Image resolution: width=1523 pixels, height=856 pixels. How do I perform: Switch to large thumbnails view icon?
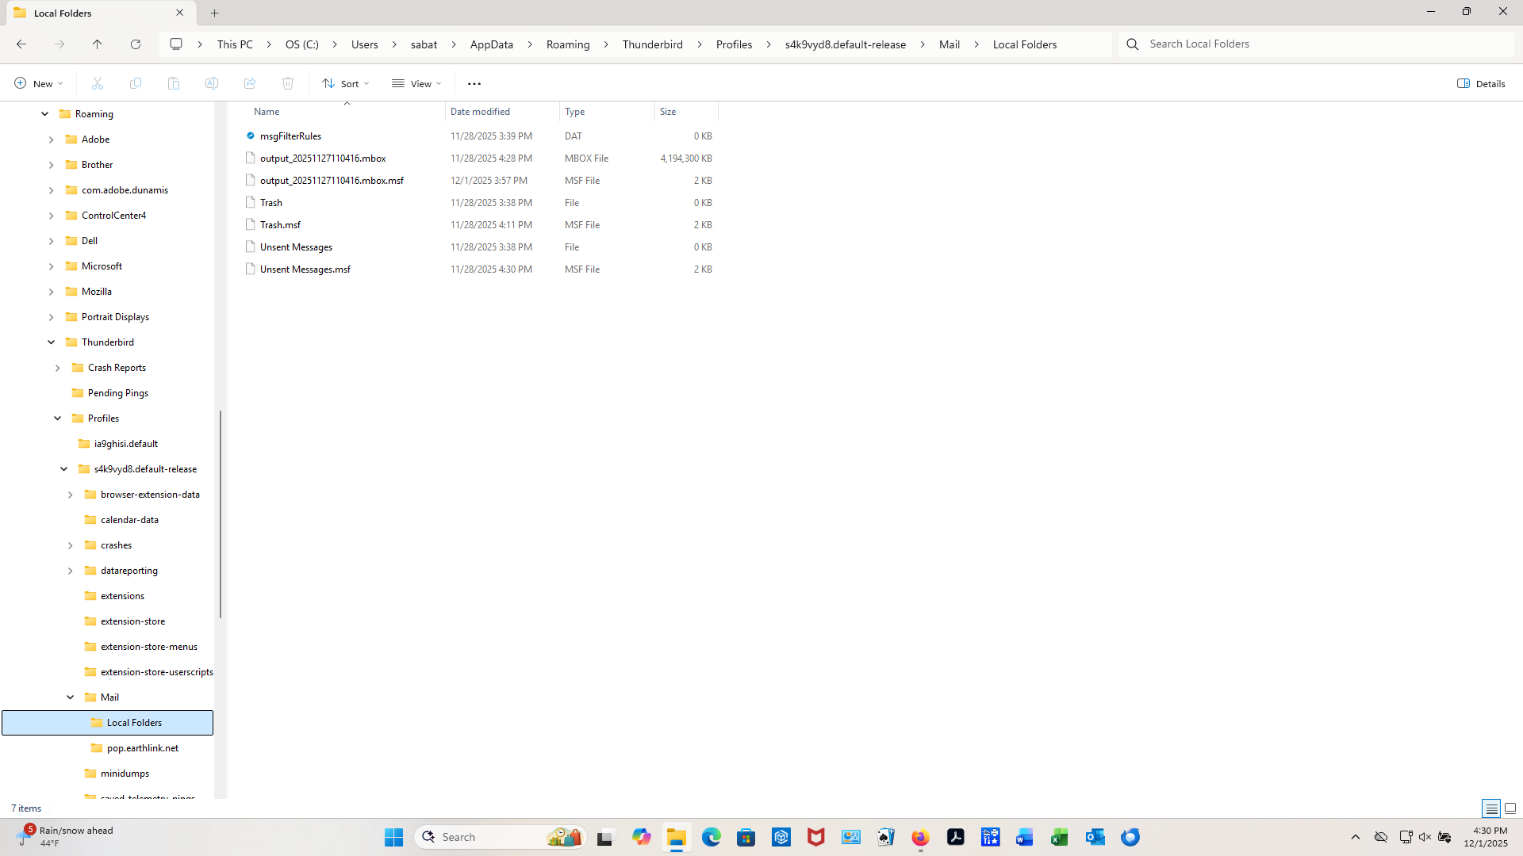click(x=1510, y=808)
